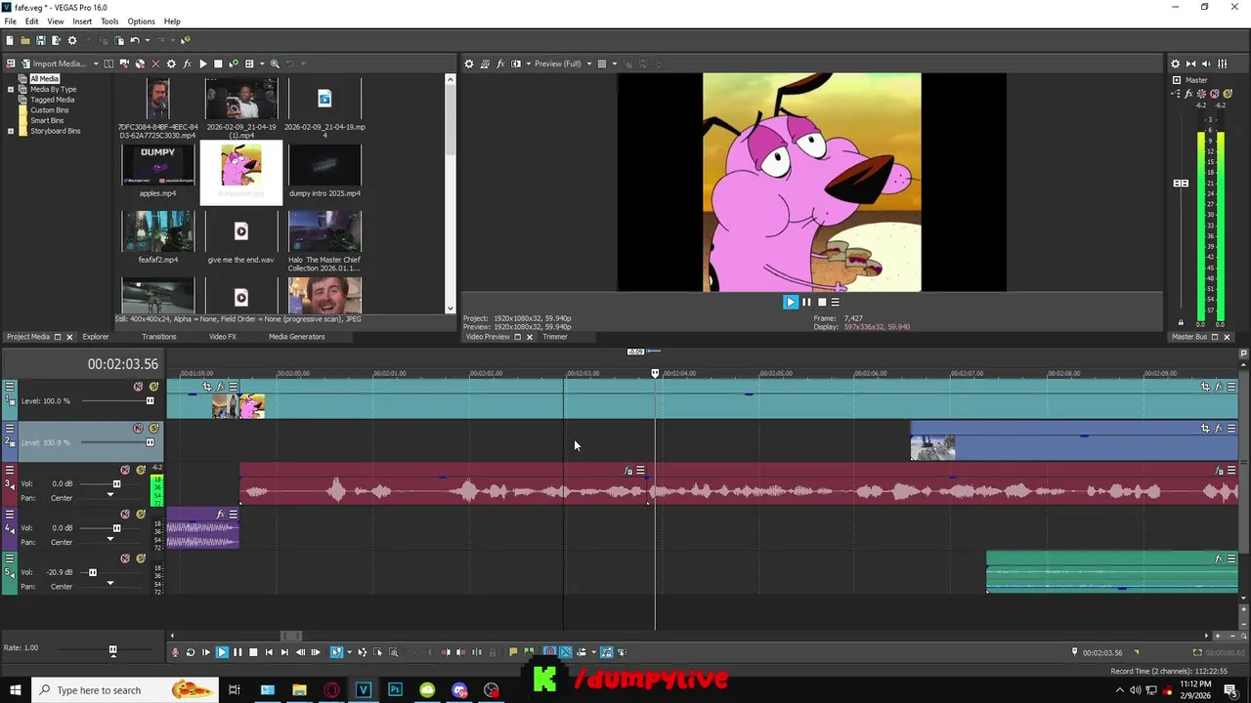Select Tagged Media bin
Viewport: 1251px width, 703px height.
(x=52, y=100)
